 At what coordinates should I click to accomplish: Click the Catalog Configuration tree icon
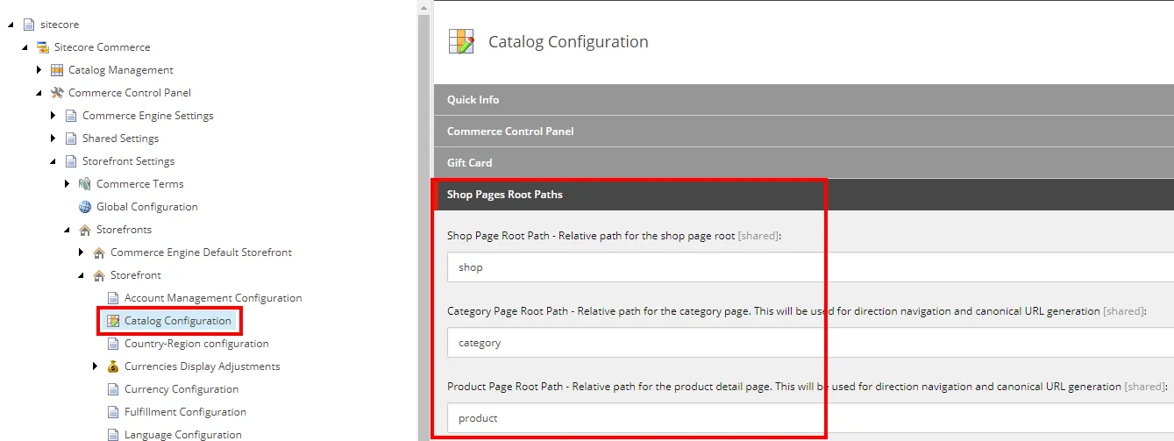113,321
